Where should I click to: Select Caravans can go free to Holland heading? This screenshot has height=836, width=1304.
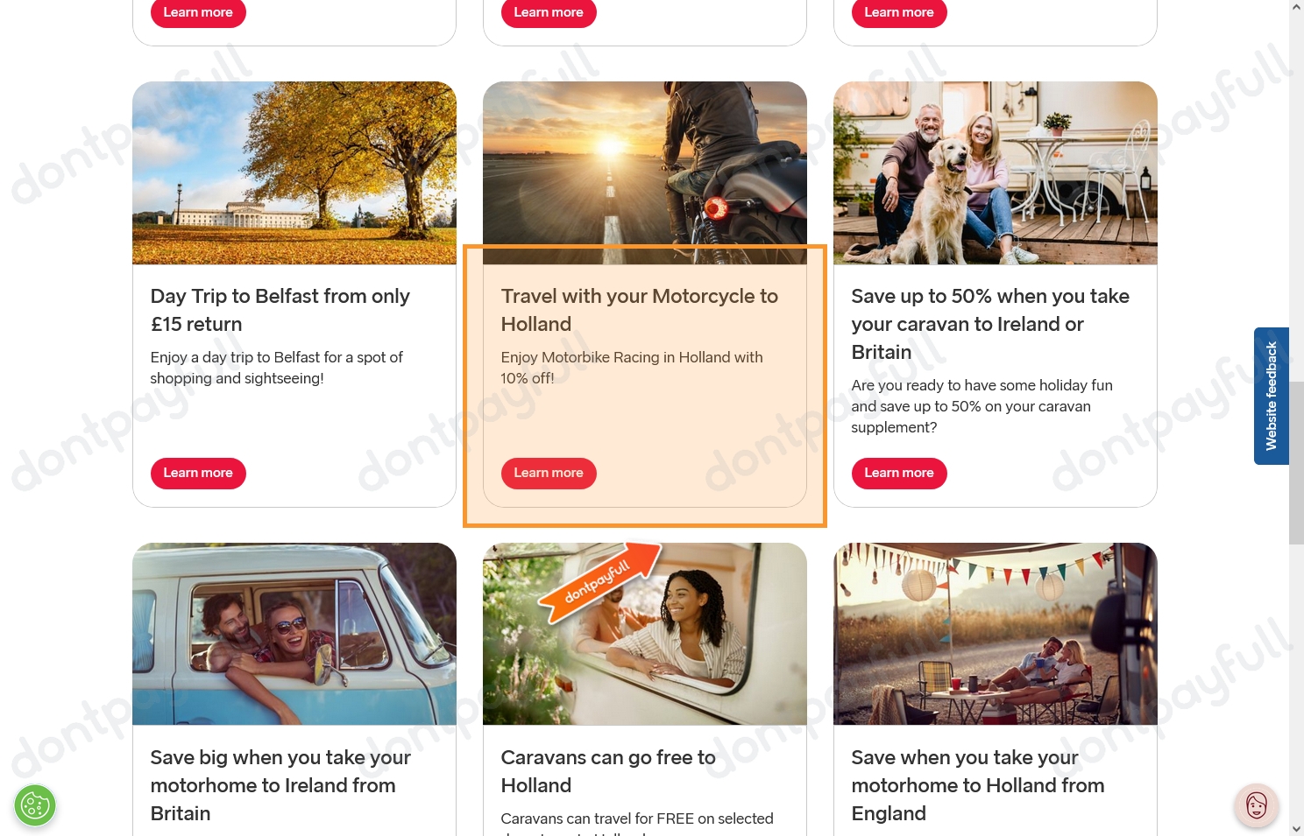[x=608, y=771]
